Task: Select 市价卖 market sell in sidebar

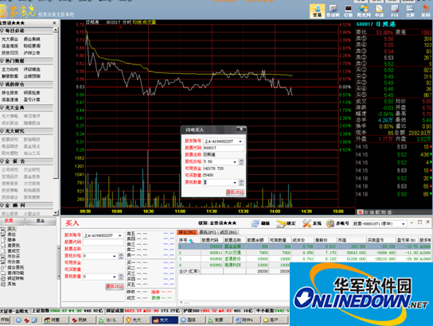Action: coord(14,262)
